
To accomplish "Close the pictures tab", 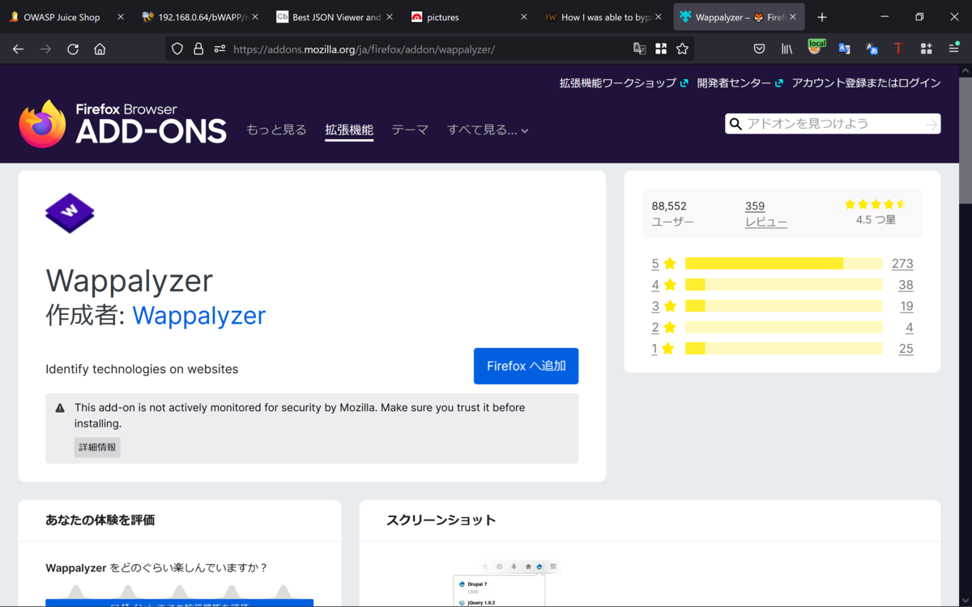I will (x=524, y=17).
